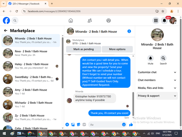Open the Michaela - 2 Beds 1 Bath House chat
The image size is (182, 137).
click(x=31, y=104)
